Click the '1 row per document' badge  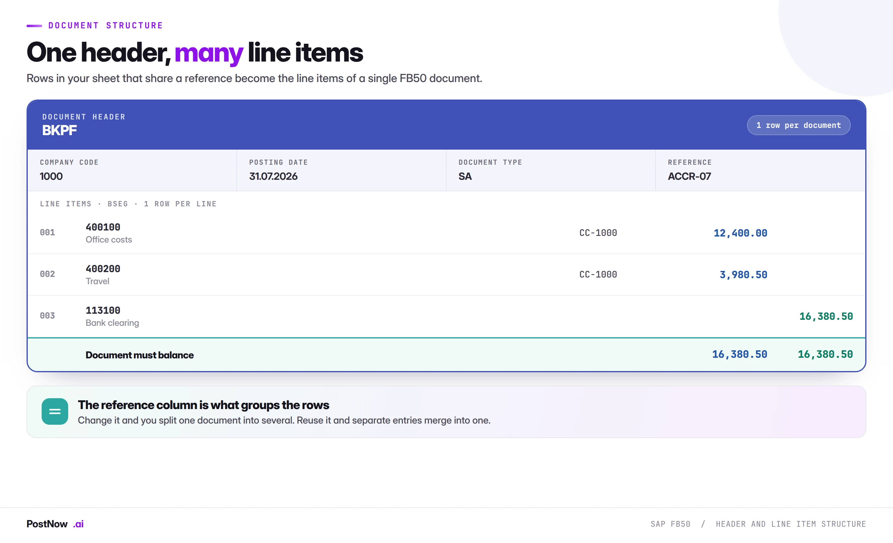(798, 125)
